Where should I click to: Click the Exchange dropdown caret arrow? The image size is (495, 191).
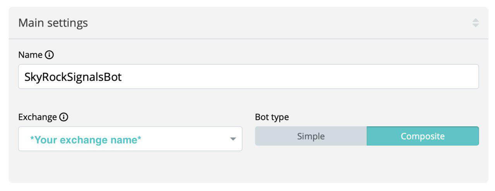[233, 139]
